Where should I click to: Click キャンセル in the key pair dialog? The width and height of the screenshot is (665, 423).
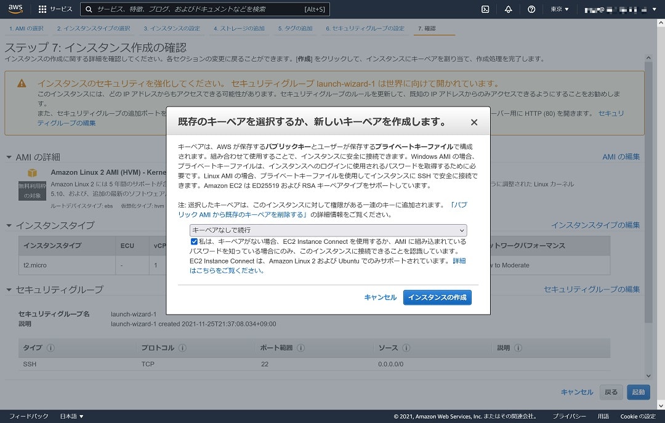(x=381, y=297)
